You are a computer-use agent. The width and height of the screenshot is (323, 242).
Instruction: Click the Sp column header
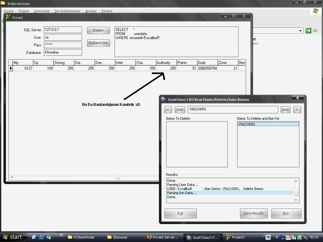[44, 63]
